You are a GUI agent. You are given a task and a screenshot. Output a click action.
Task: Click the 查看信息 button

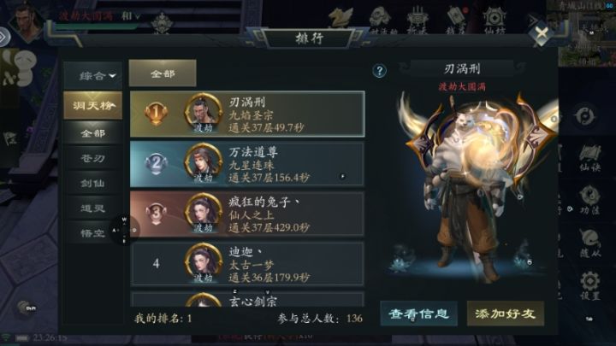(x=418, y=314)
